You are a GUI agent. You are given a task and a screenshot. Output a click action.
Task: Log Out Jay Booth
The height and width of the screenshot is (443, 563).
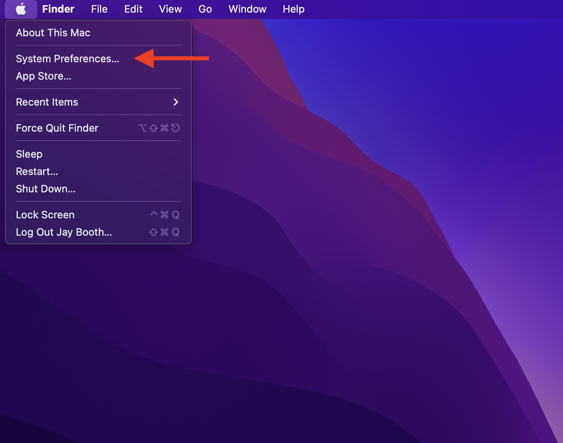click(64, 232)
